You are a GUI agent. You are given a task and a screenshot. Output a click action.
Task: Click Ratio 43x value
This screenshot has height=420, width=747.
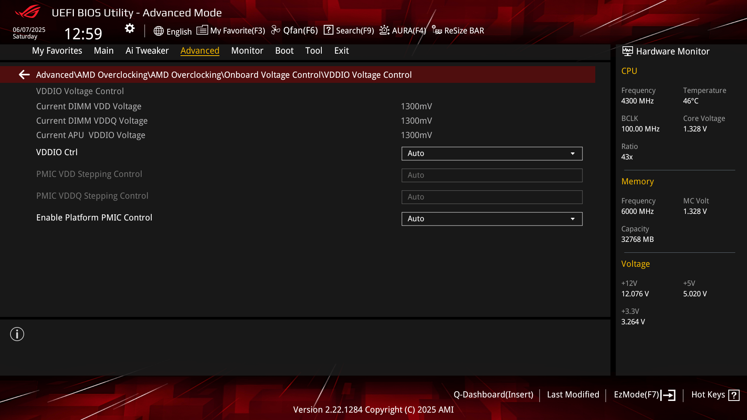coord(627,157)
